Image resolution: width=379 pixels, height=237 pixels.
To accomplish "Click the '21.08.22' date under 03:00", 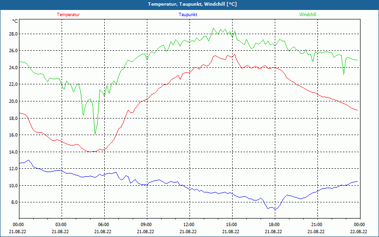I will click(x=61, y=231).
